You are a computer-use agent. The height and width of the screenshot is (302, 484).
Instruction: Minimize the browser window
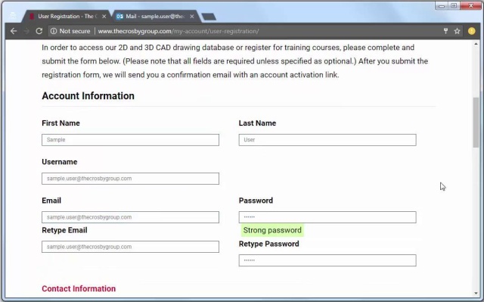(x=442, y=5)
